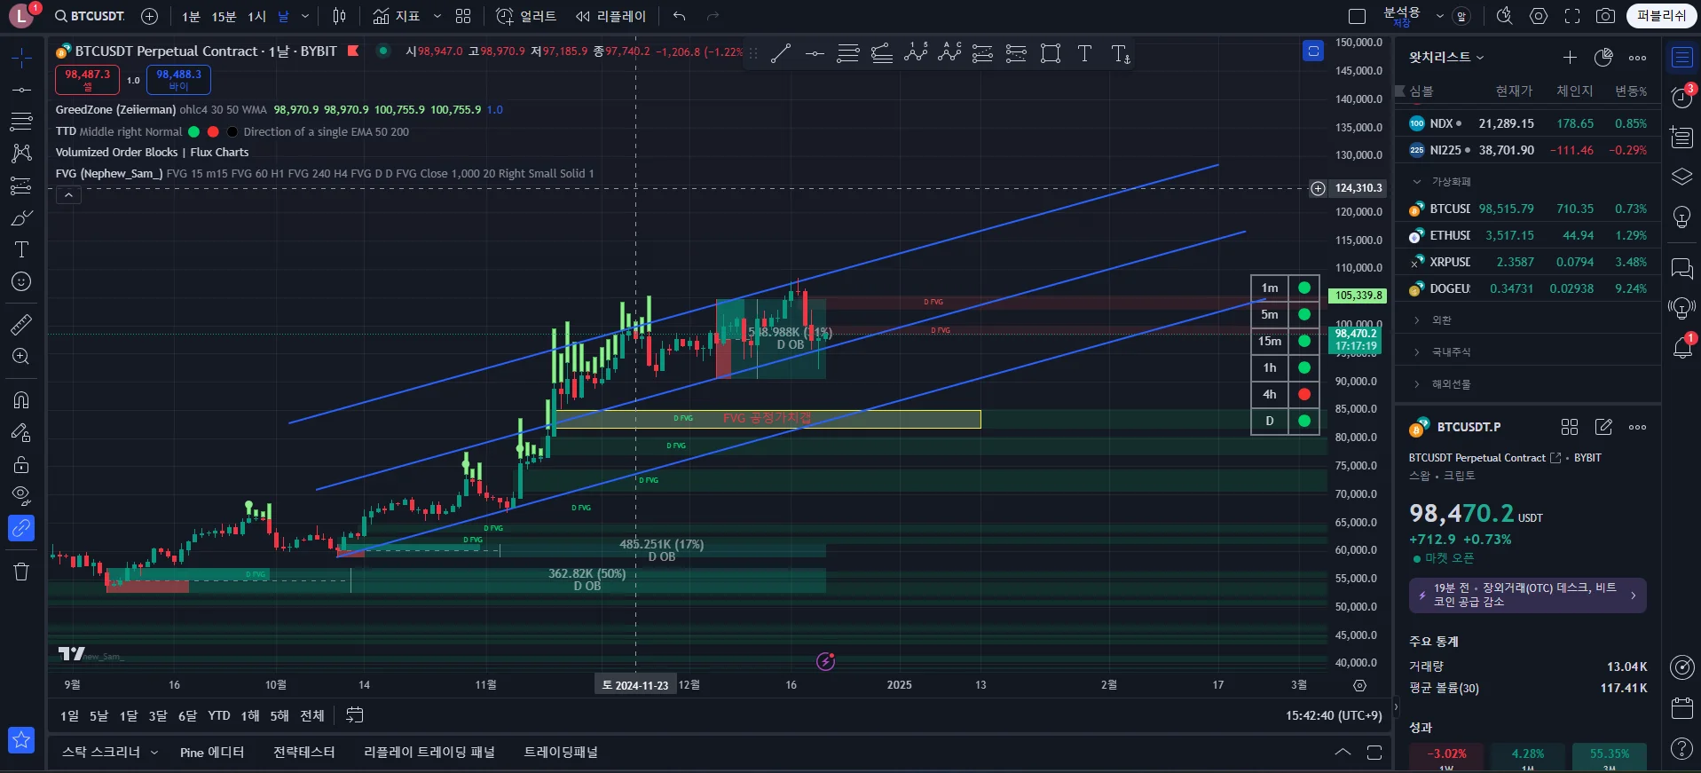Open the BTCUSDT symbol search field
The height and width of the screenshot is (773, 1701).
point(90,16)
